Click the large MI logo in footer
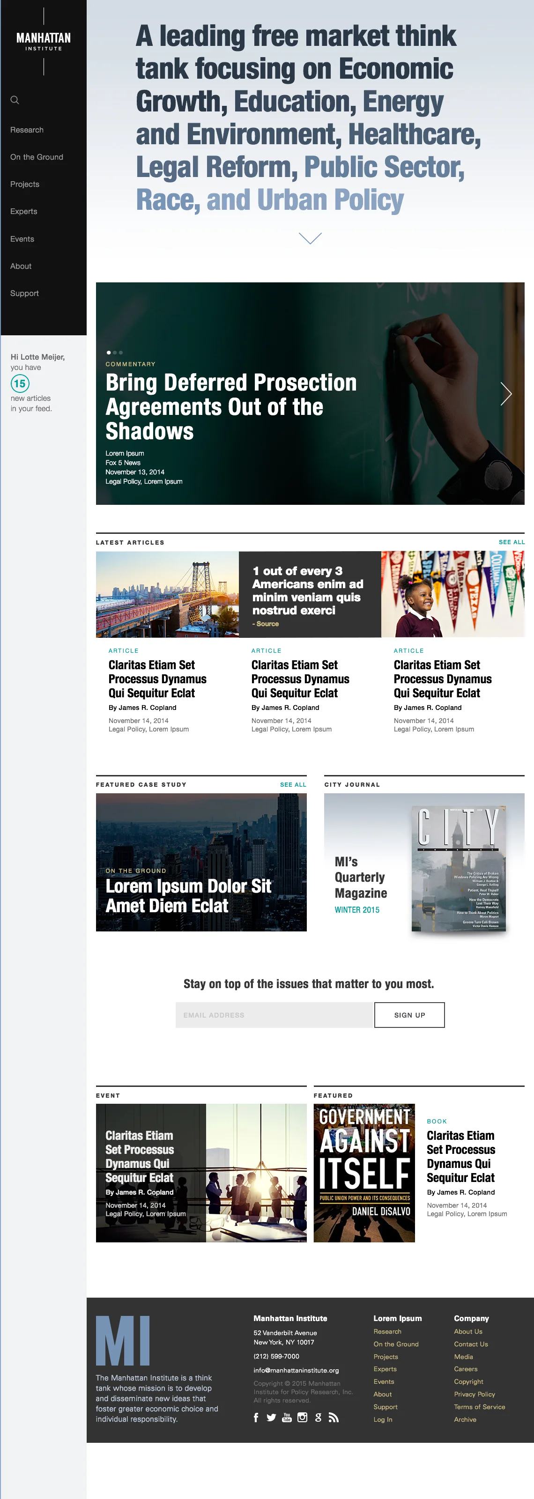Image resolution: width=534 pixels, height=1499 pixels. coord(123,1340)
